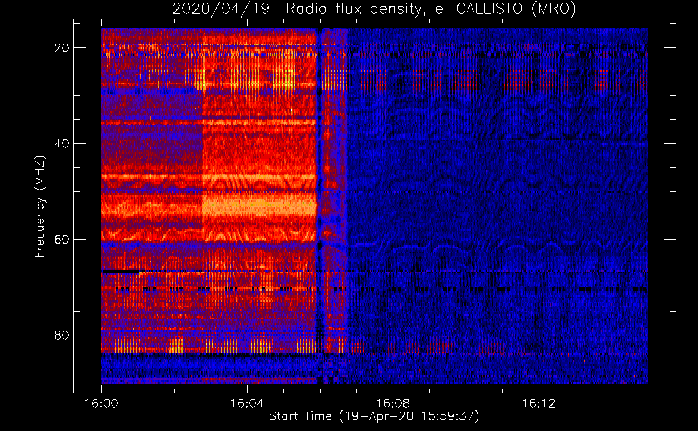Click the '16:08' time tick label

[393, 404]
